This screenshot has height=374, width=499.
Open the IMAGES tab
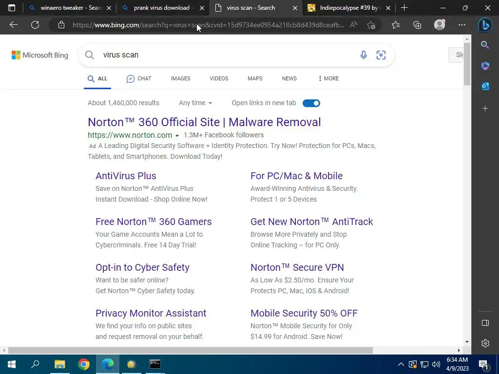tap(180, 78)
